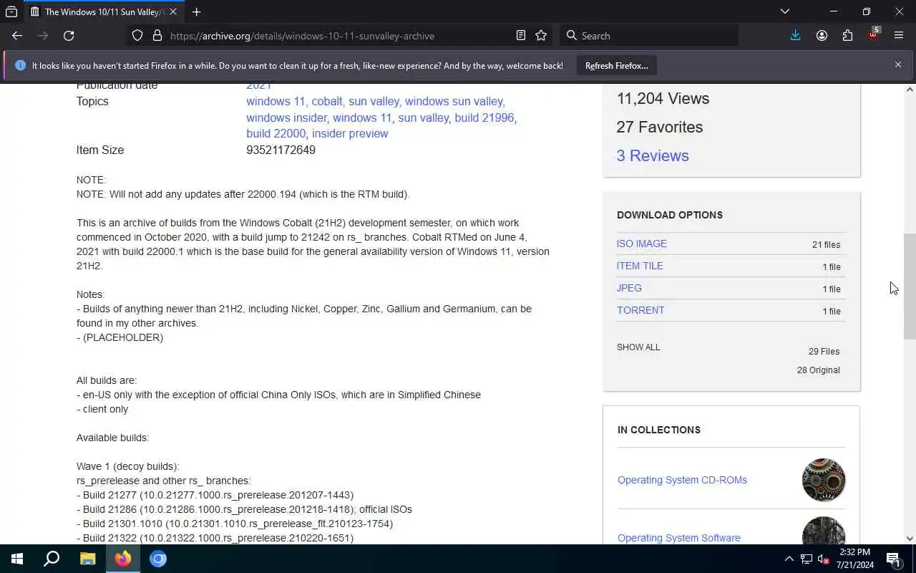Open the cobalt topic link
916x573 pixels.
pos(326,101)
